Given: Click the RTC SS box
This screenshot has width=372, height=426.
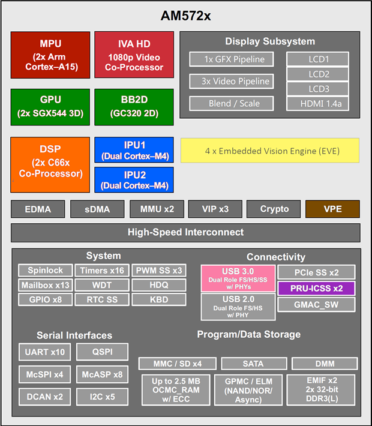Looking at the screenshot, I should [x=102, y=299].
